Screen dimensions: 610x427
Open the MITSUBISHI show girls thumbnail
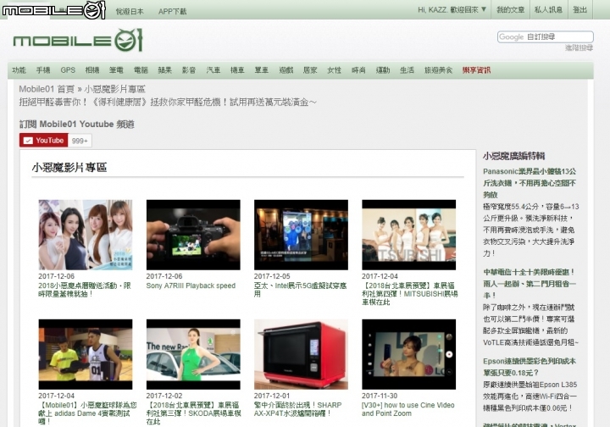[x=408, y=235]
